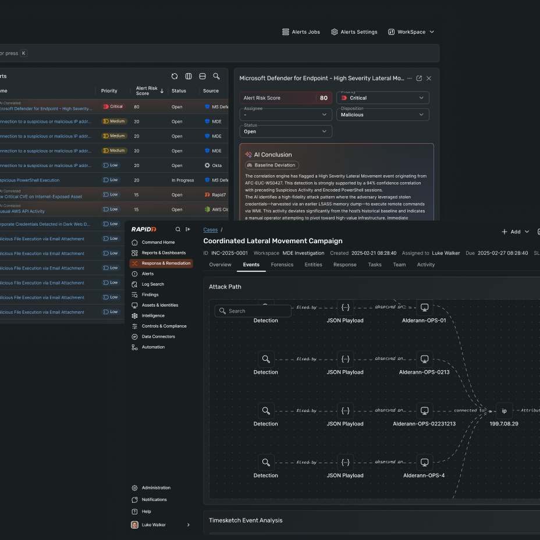This screenshot has width=540, height=540.
Task: Click the refresh icon in alerts table toolbar
Action: (175, 76)
